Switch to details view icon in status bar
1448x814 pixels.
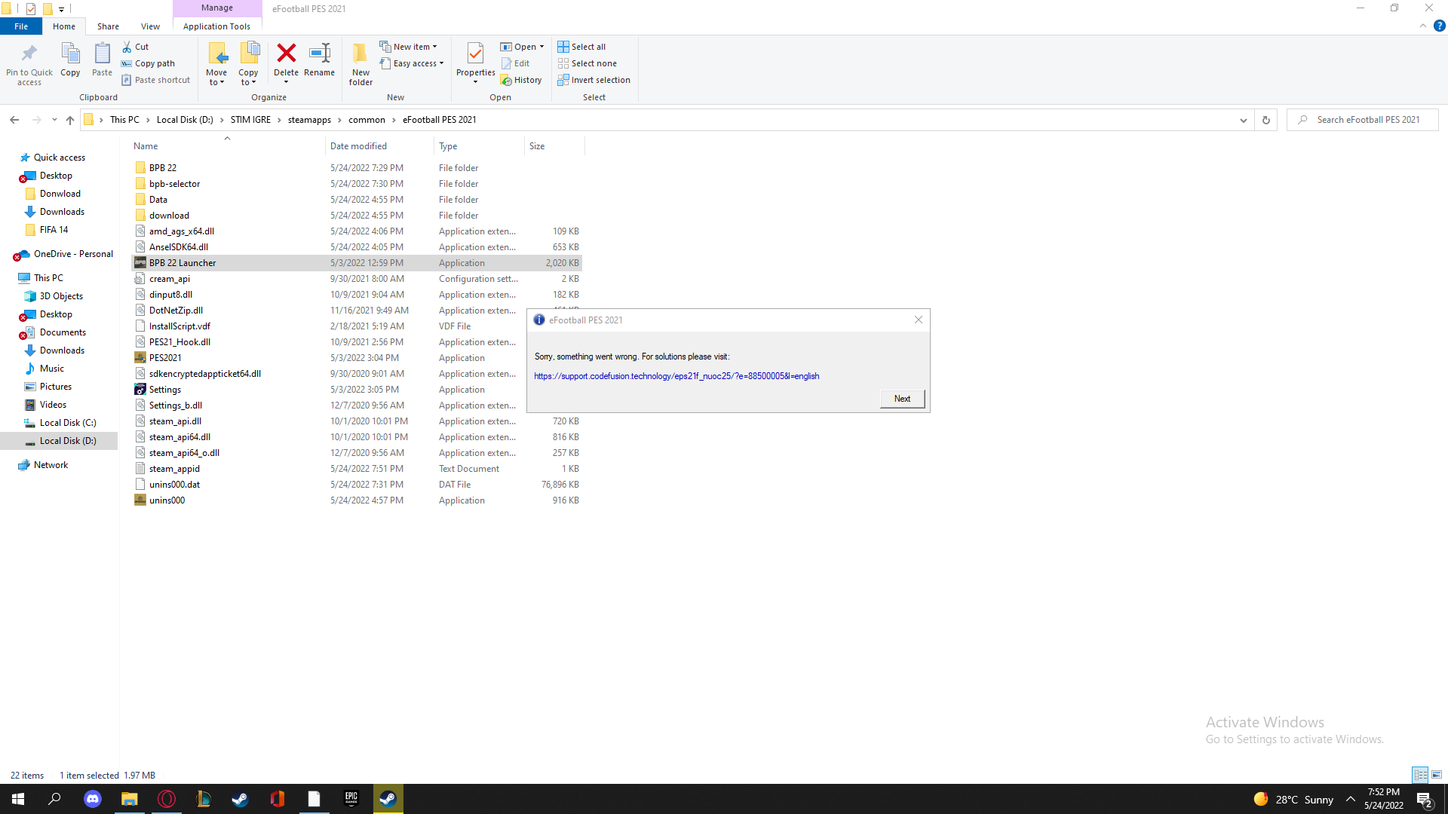tap(1420, 775)
